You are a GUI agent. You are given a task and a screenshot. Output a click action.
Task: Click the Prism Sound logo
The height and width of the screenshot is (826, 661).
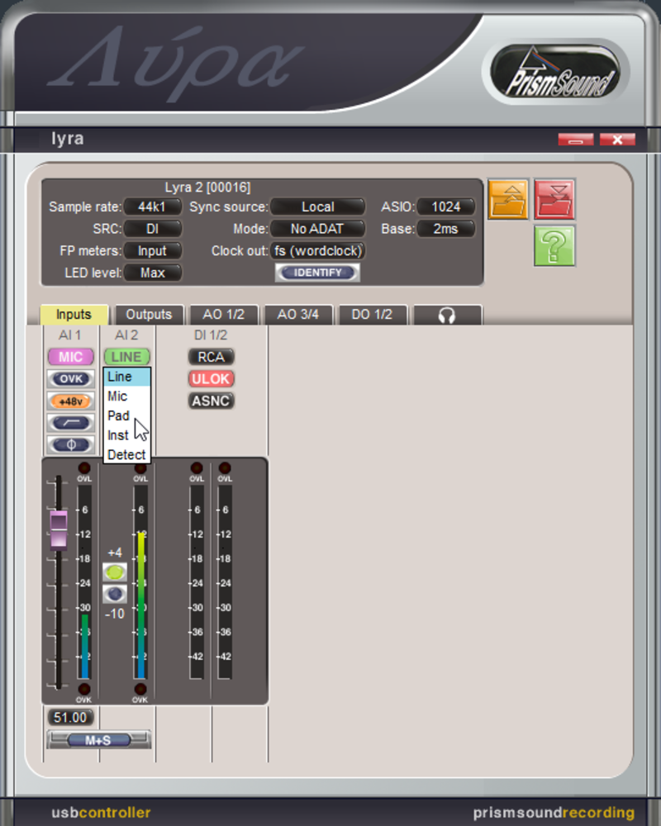coord(556,73)
